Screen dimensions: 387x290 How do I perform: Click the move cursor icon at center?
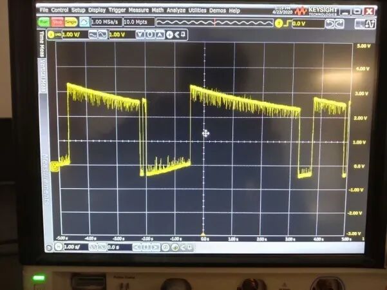205,133
